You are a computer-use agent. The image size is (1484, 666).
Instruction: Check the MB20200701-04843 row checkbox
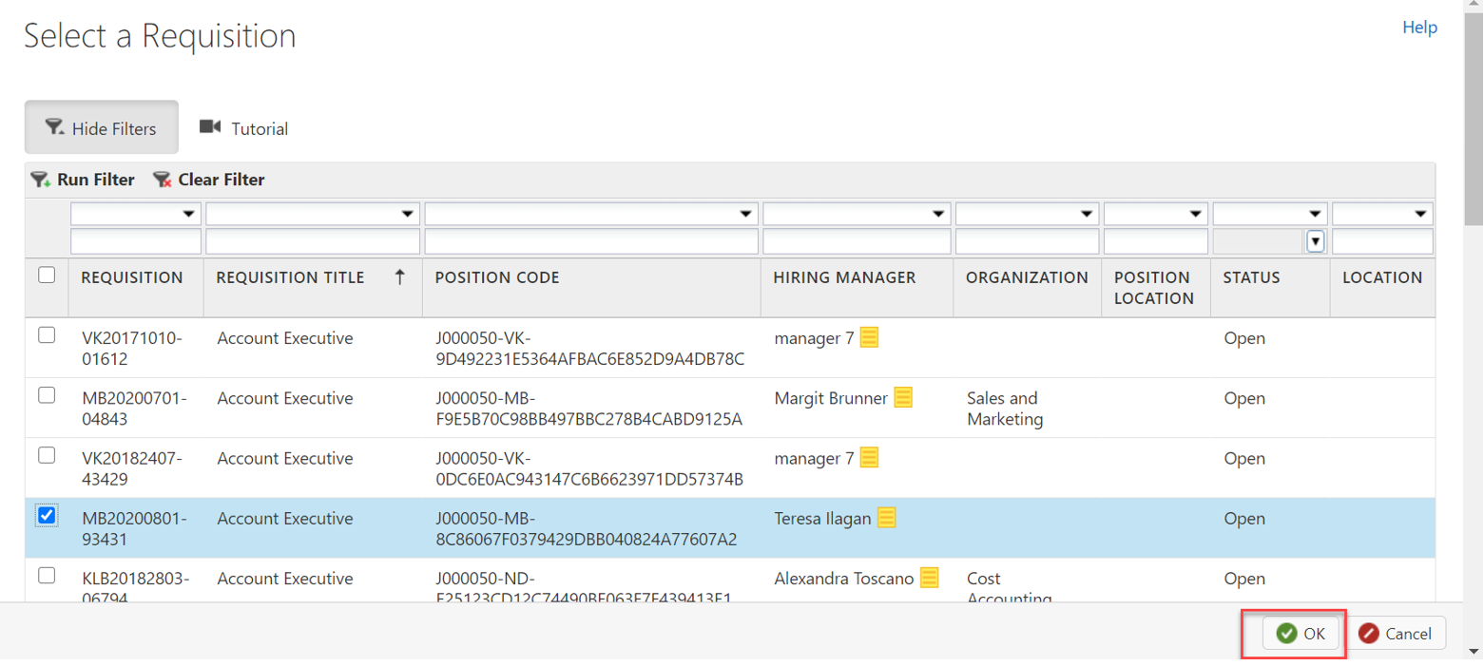(46, 395)
